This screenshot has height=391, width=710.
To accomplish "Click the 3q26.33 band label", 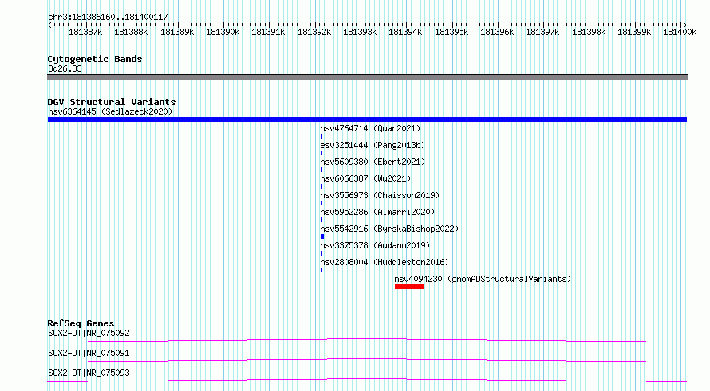I will 65,68.
